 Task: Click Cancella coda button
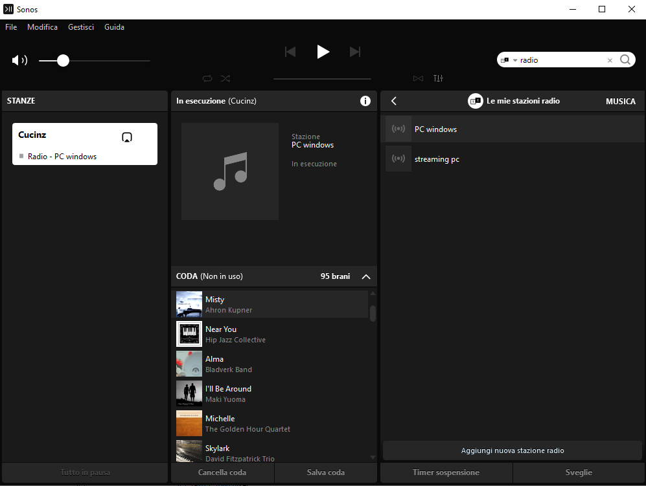click(x=222, y=472)
